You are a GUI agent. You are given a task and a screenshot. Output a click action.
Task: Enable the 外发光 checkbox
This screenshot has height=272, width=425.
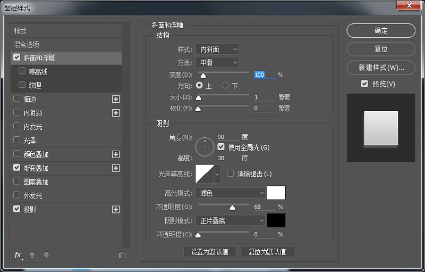coord(17,195)
